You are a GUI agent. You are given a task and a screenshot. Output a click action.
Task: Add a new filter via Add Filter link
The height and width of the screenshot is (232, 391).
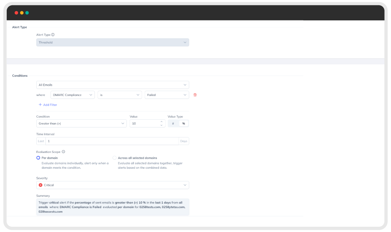point(48,105)
